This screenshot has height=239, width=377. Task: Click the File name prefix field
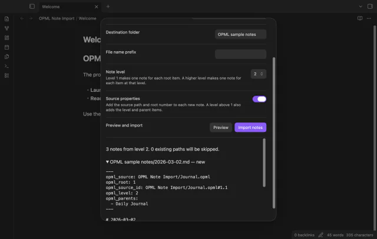pyautogui.click(x=240, y=54)
